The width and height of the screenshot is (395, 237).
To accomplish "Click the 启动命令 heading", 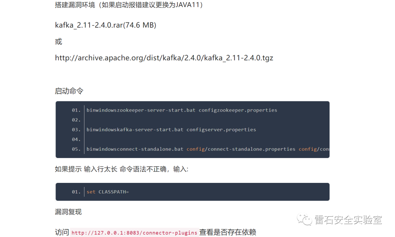I will [69, 91].
